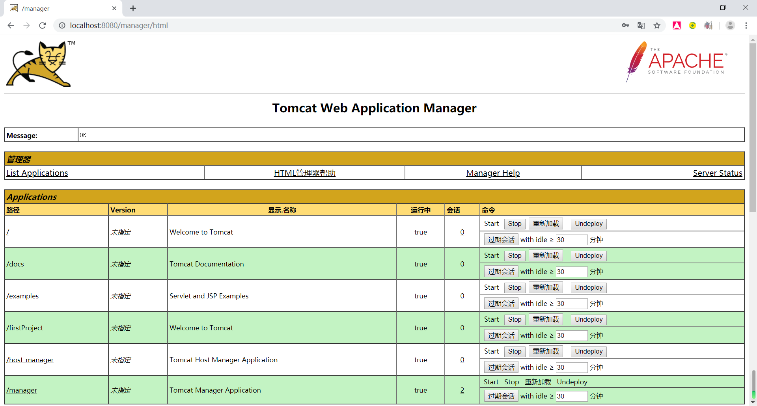Open saved passwords key icon
Screen dimensions: 757x406
tap(625, 25)
